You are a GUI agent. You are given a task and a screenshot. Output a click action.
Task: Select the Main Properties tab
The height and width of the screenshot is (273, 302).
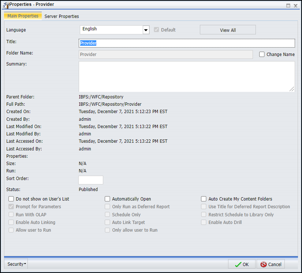pyautogui.click(x=23, y=16)
